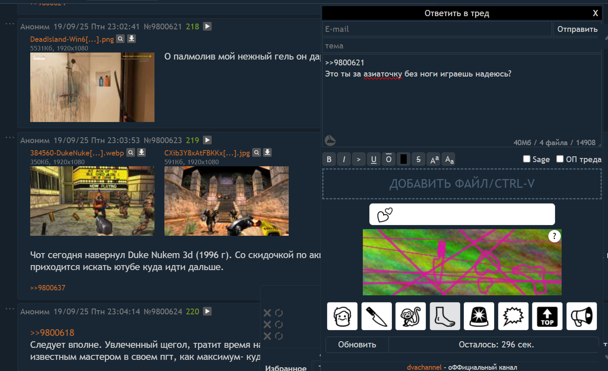Send the reply with Отправить
Image resolution: width=608 pixels, height=371 pixels.
coord(577,29)
